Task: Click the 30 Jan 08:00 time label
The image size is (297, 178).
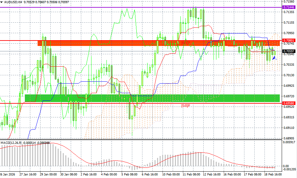Action: [69, 174]
